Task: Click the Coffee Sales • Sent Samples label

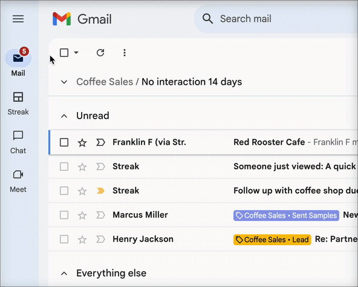Action: click(x=286, y=216)
